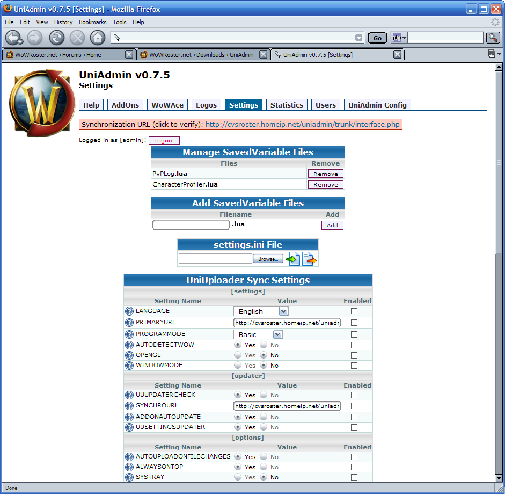This screenshot has height=494, width=505.
Task: Open help icon for UUUPDATERCHECK setting
Action: pos(129,395)
